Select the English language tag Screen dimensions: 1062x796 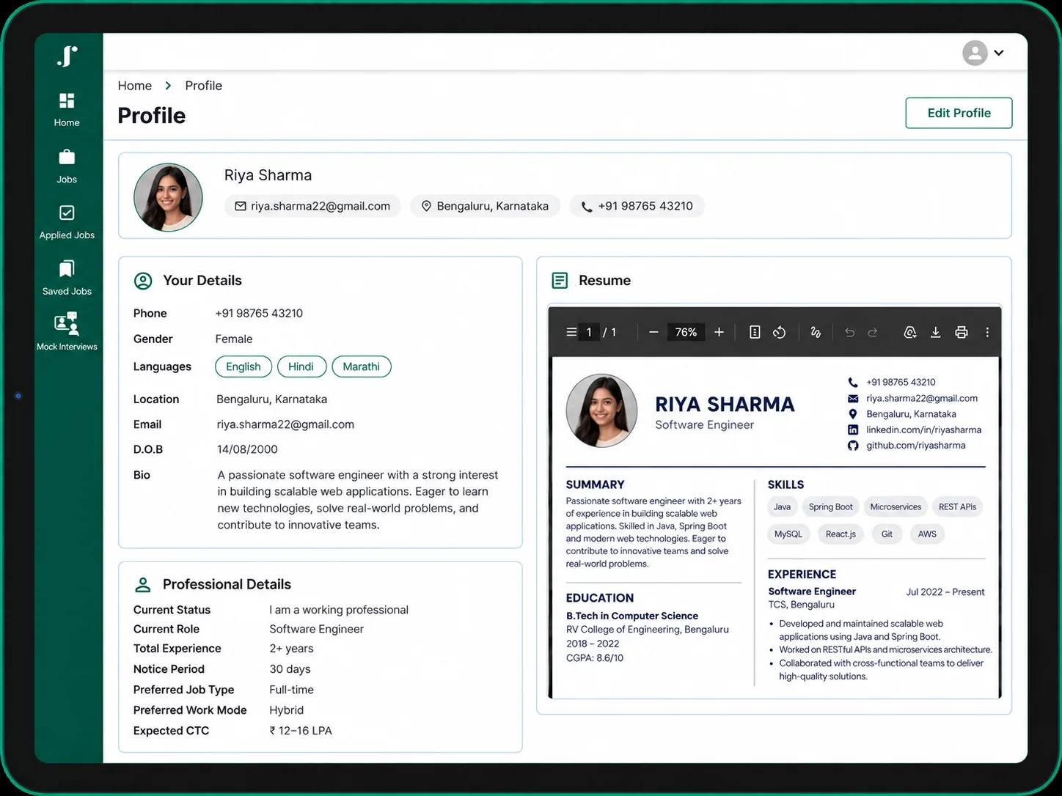(243, 366)
